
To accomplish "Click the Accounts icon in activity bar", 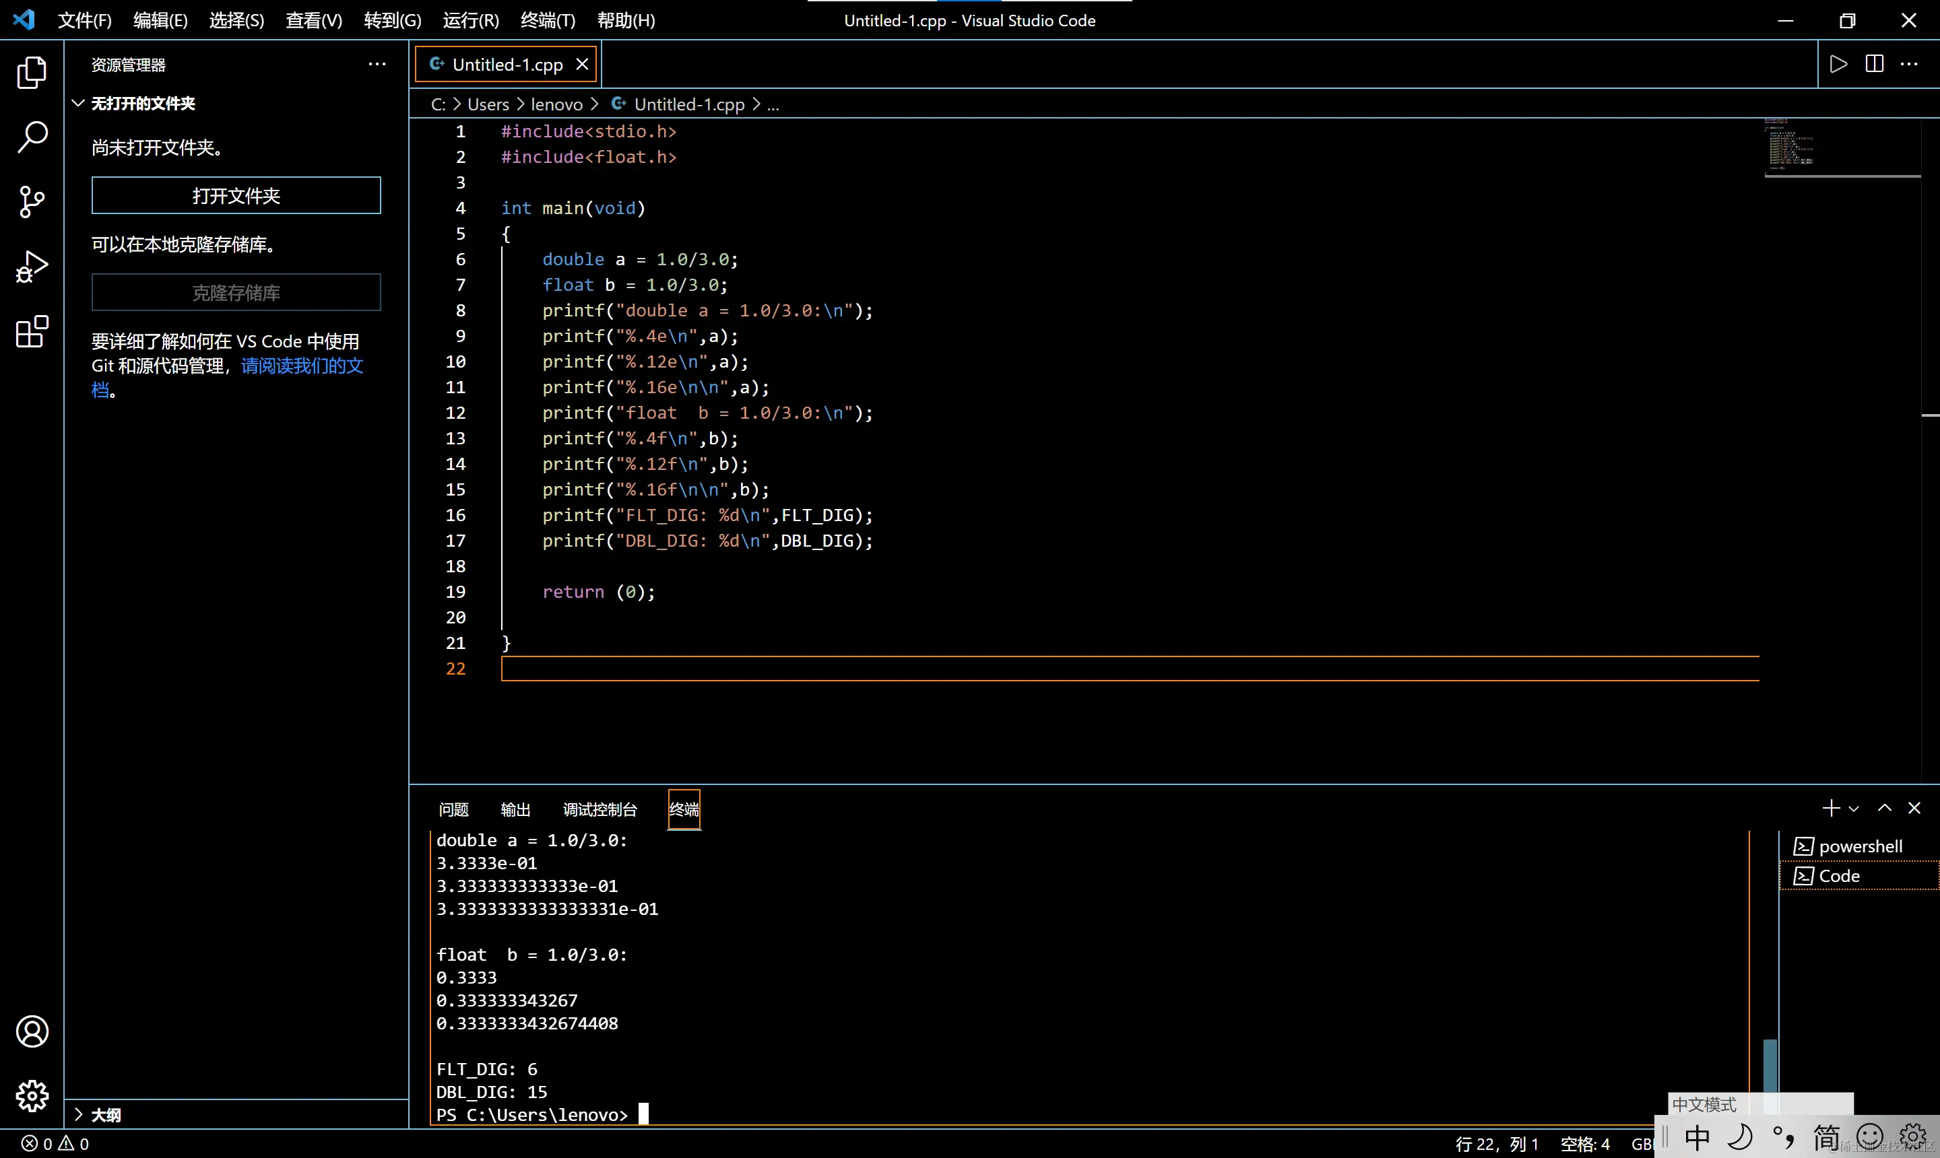I will click(x=32, y=1031).
